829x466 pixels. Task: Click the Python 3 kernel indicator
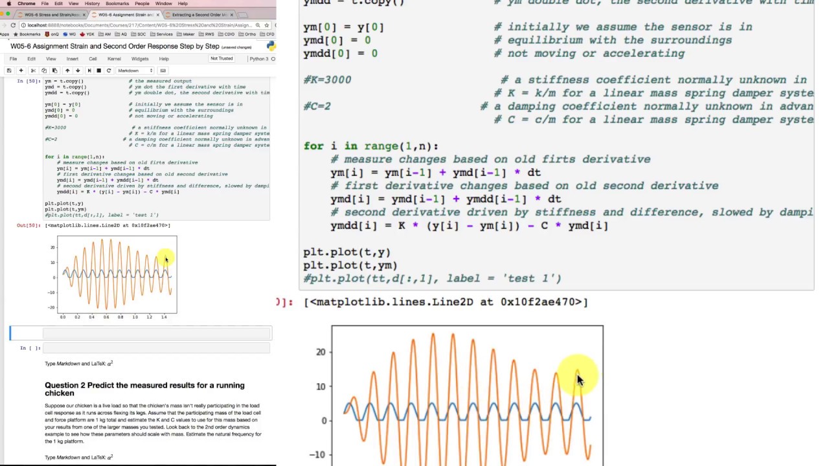coord(258,59)
